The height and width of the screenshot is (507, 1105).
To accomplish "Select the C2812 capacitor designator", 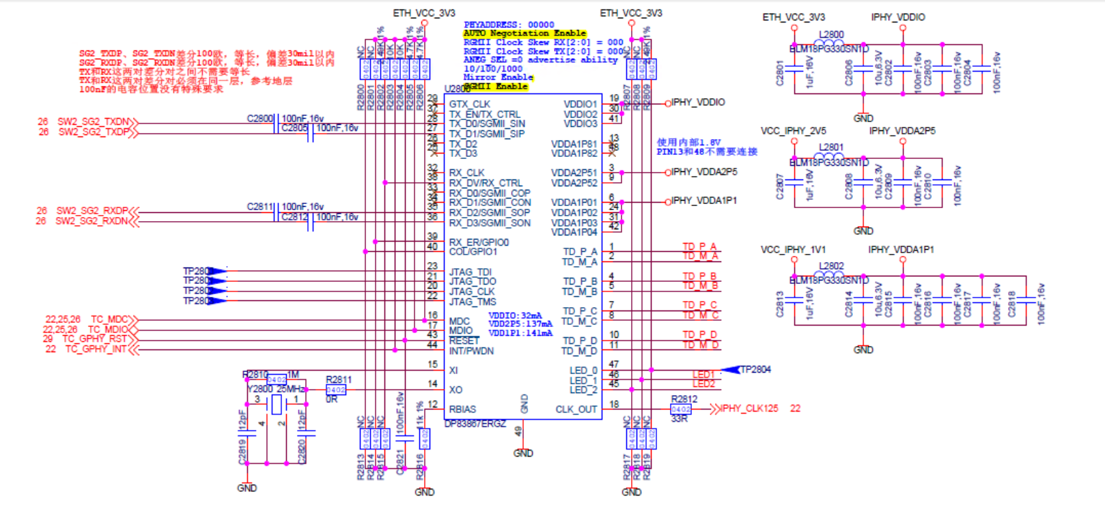I will click(x=294, y=217).
